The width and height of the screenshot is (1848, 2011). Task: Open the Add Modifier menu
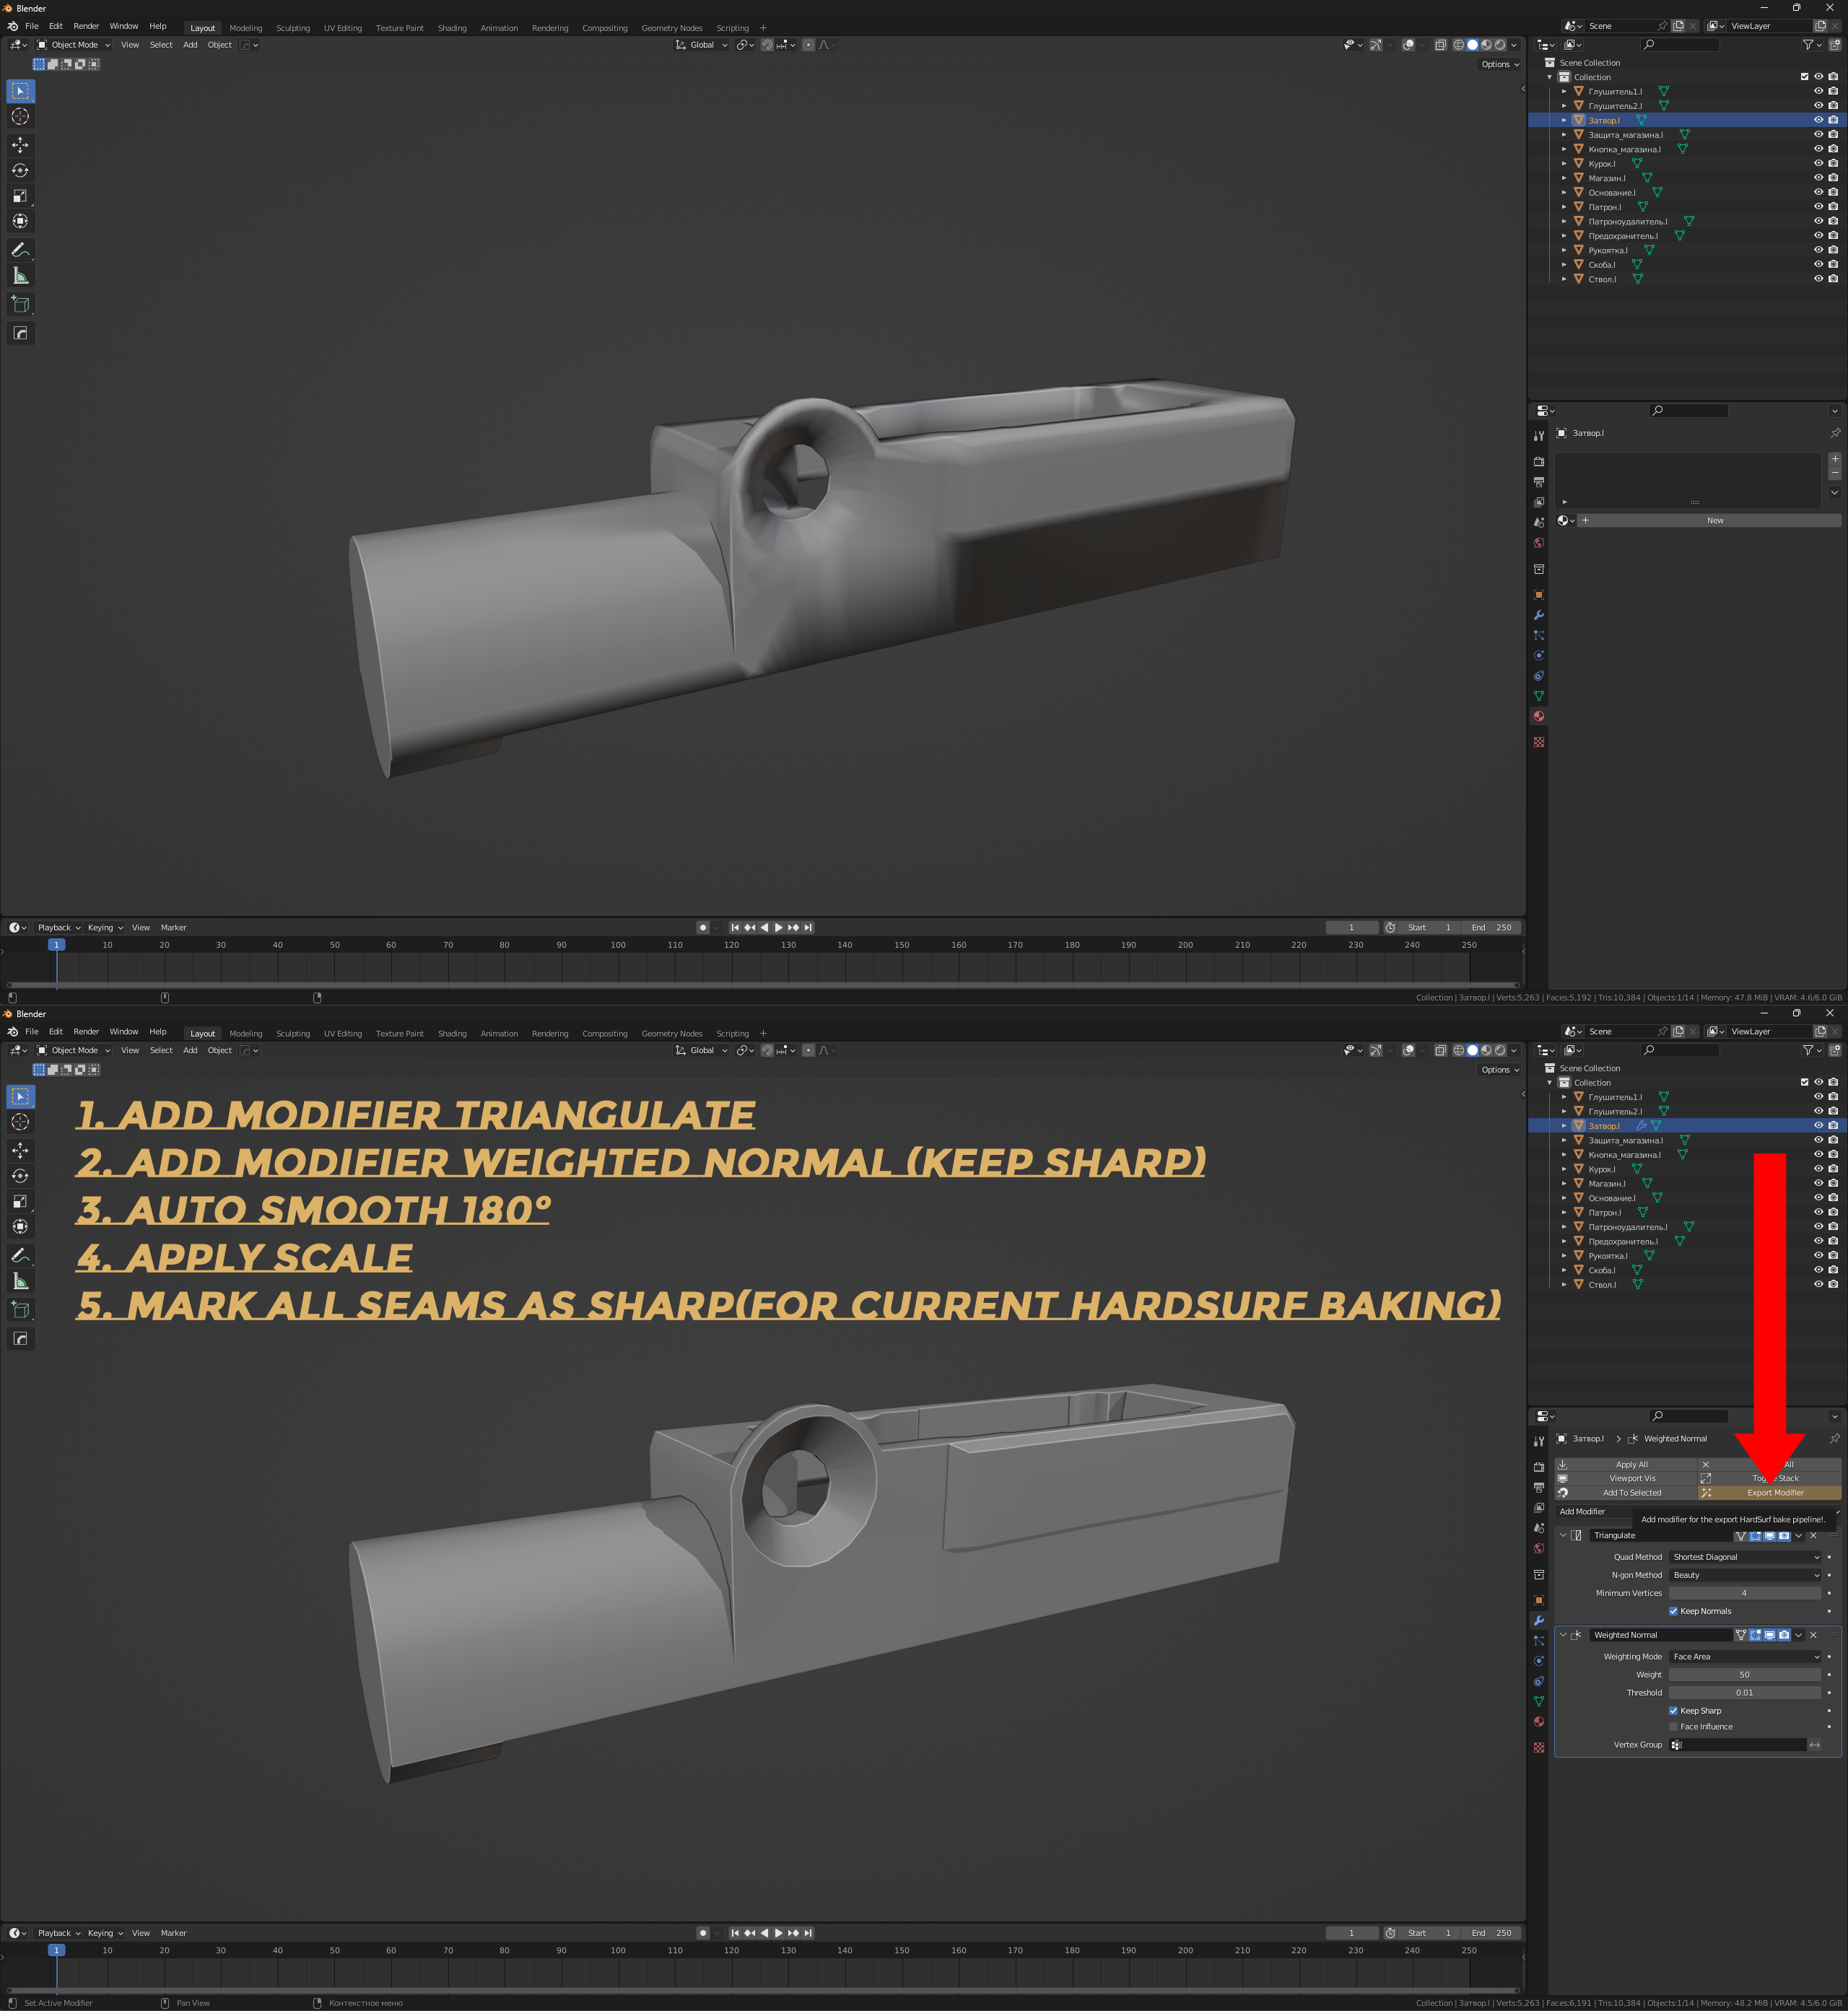1583,1511
